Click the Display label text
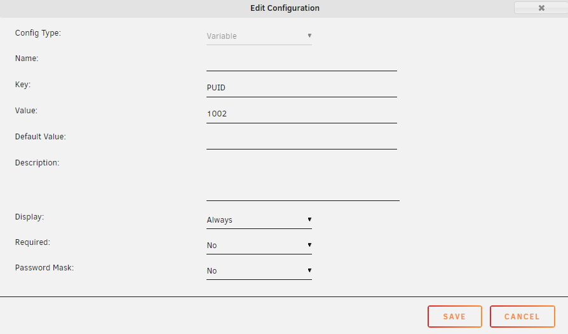Screen dimensions: 568x334 pyautogui.click(x=29, y=217)
